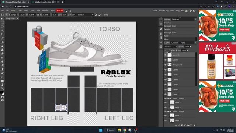Add layer mask icon at panel bottom
The image size is (236, 133).
(x=182, y=125)
